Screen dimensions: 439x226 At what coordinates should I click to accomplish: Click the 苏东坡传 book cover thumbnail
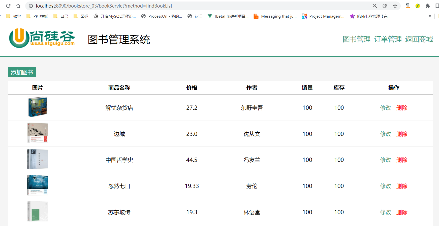coord(38,211)
